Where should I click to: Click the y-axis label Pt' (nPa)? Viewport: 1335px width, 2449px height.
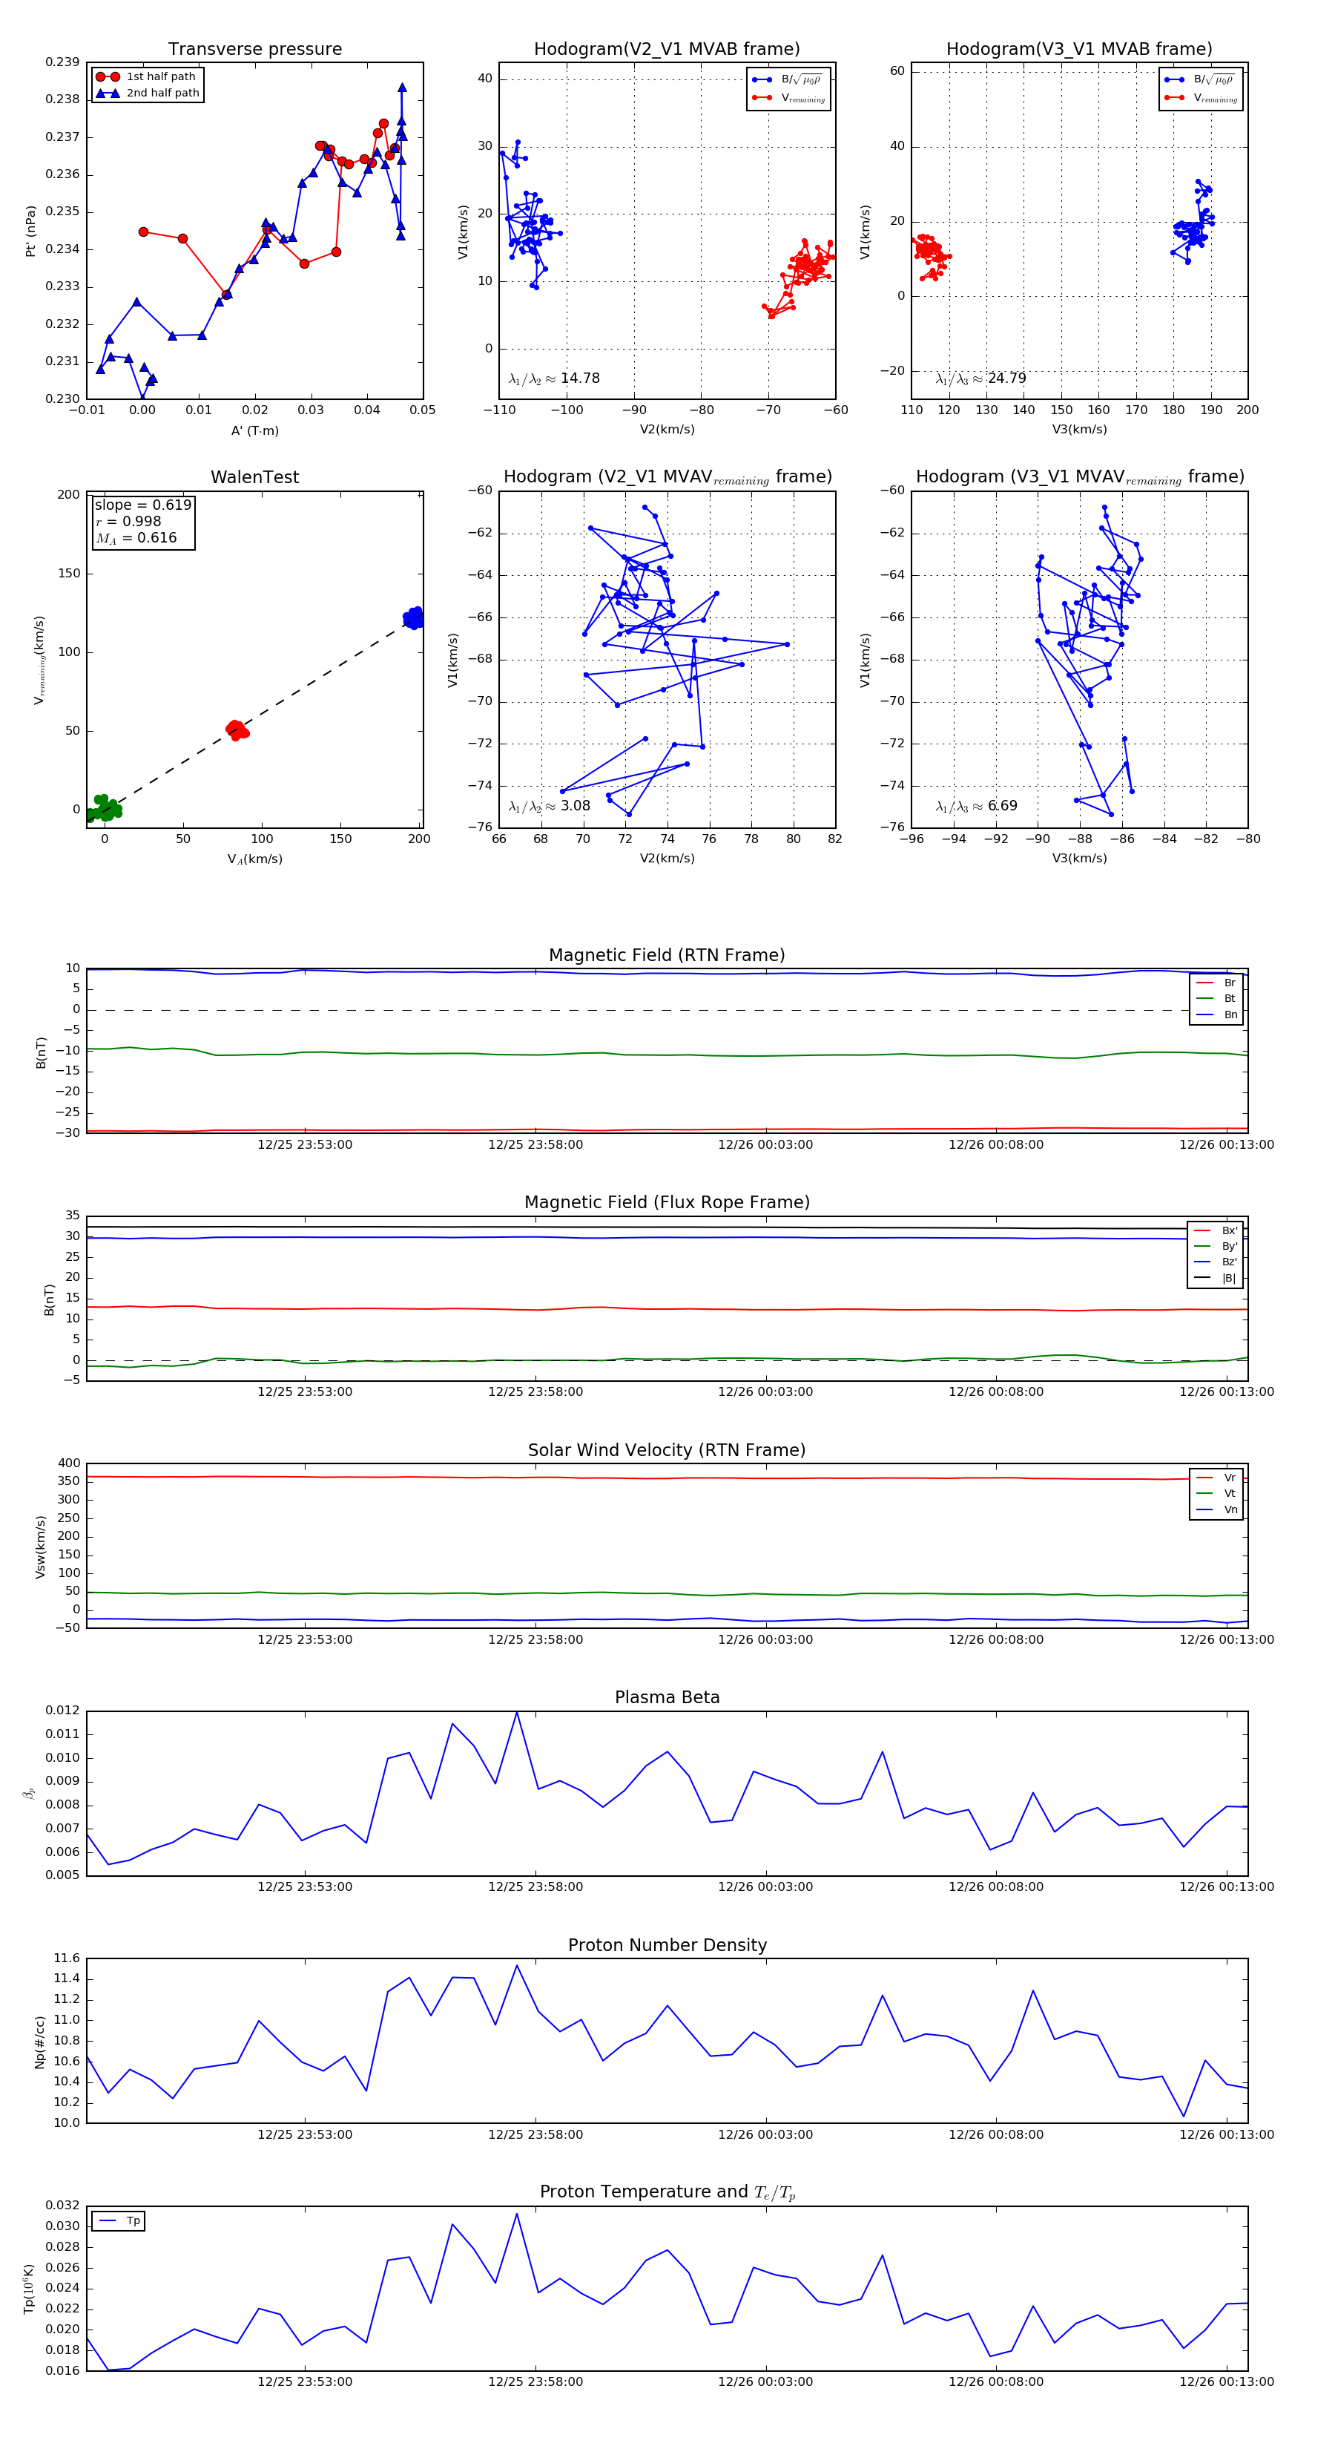[30, 231]
